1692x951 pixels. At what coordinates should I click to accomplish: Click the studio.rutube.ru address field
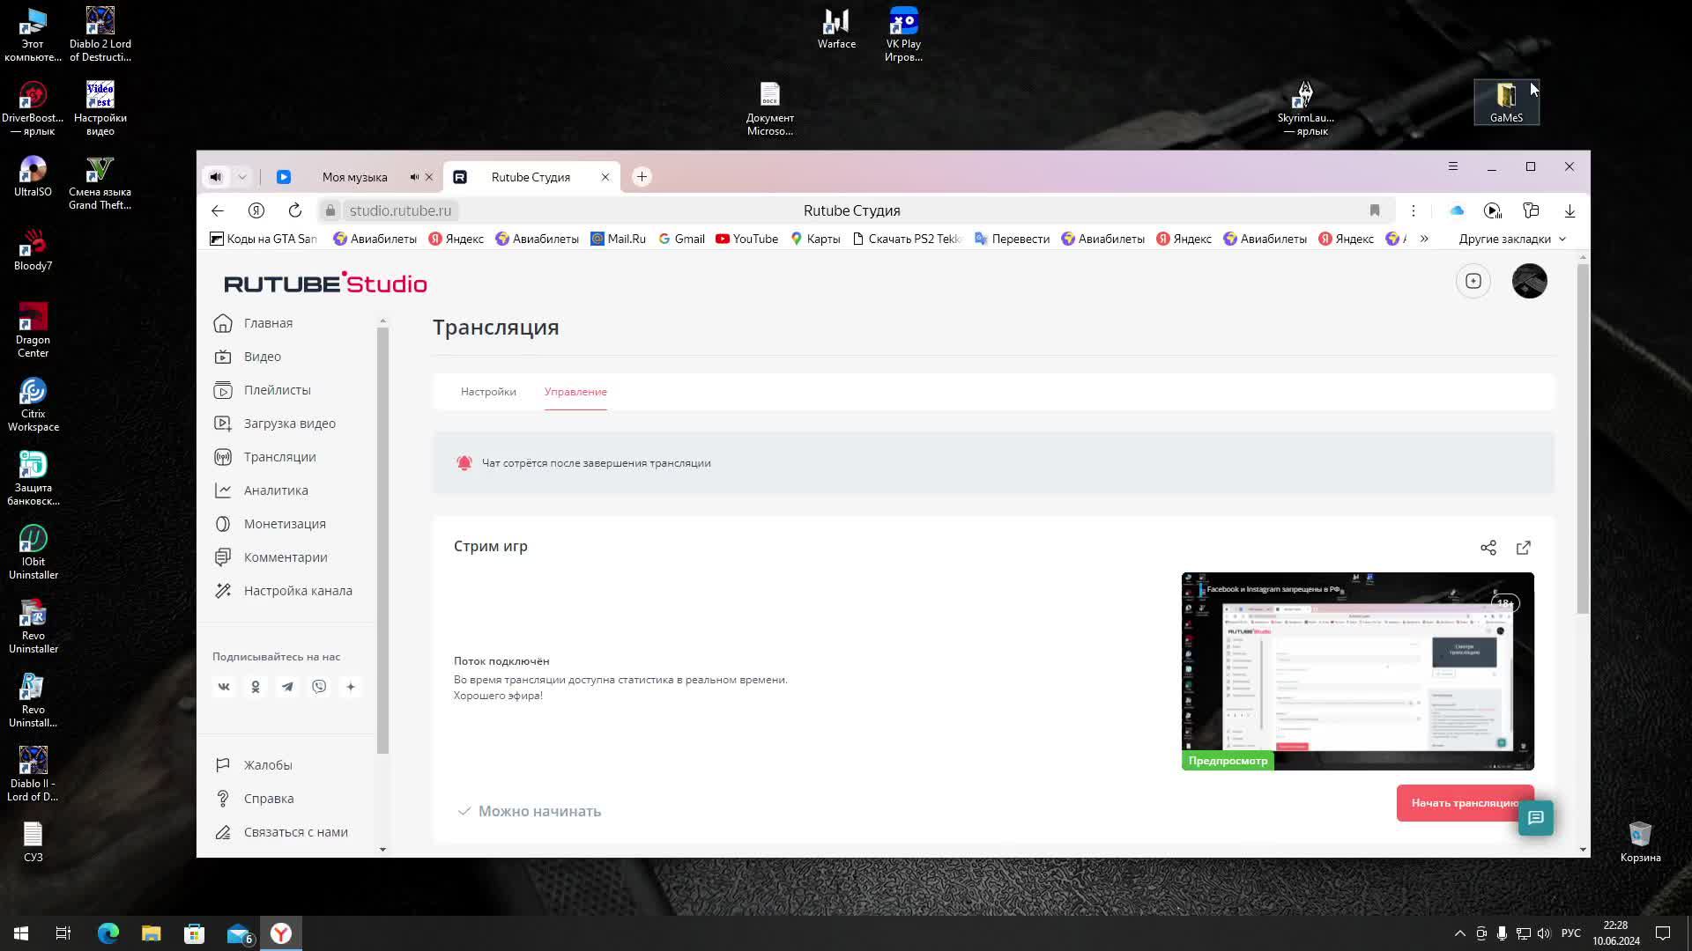[400, 210]
